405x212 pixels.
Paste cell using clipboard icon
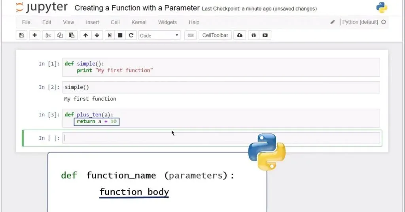72,35
